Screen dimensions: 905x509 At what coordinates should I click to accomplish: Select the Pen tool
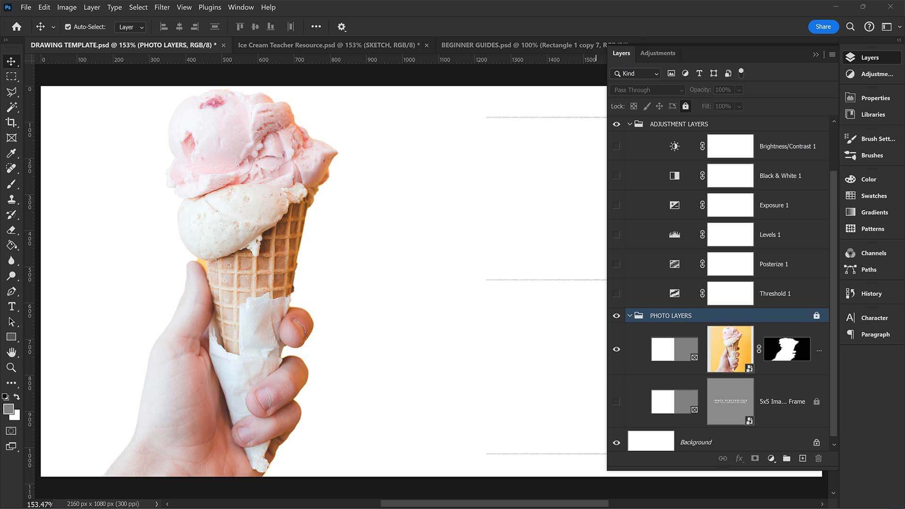[11, 291]
